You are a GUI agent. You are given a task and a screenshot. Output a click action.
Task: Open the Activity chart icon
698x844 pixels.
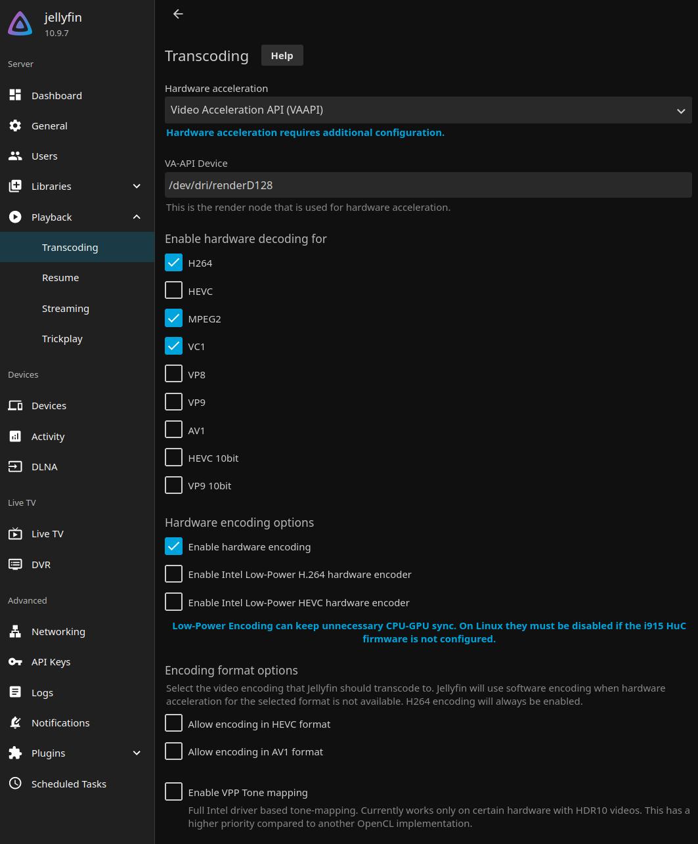(x=15, y=436)
